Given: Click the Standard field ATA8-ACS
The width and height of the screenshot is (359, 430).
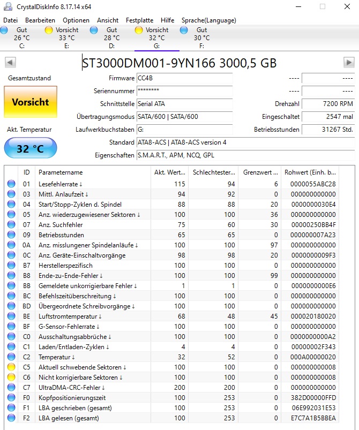Looking at the screenshot, I should tap(245, 142).
